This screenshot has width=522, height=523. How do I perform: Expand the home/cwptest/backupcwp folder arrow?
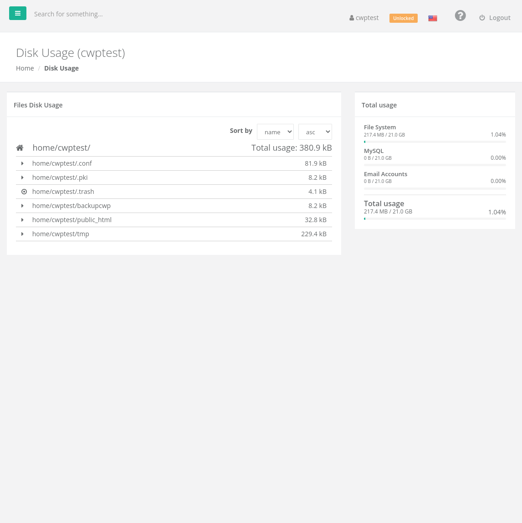[22, 206]
